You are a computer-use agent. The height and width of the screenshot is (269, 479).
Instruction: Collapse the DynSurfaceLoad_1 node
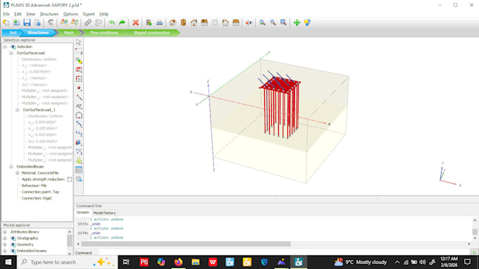pyautogui.click(x=18, y=110)
